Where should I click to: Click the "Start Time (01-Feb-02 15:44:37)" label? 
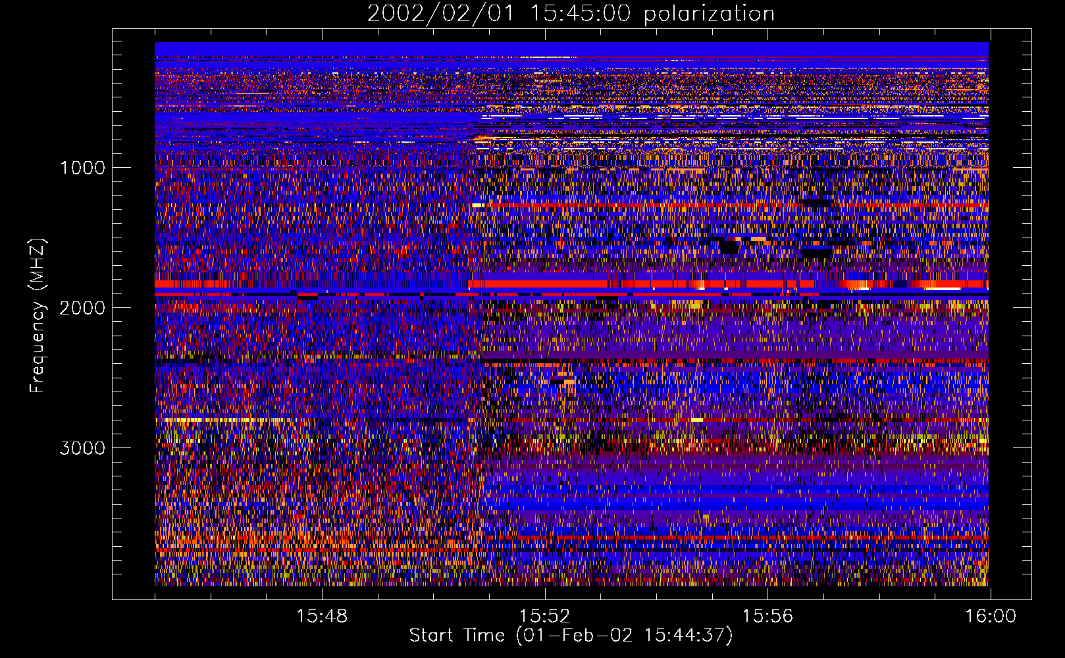[x=571, y=636]
